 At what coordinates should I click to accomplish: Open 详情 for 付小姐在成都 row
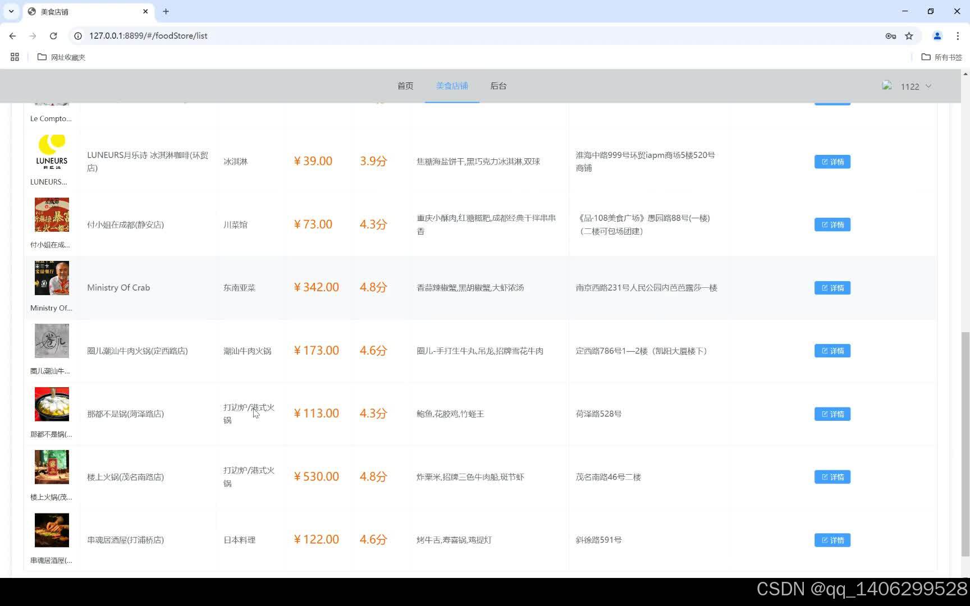[832, 224]
